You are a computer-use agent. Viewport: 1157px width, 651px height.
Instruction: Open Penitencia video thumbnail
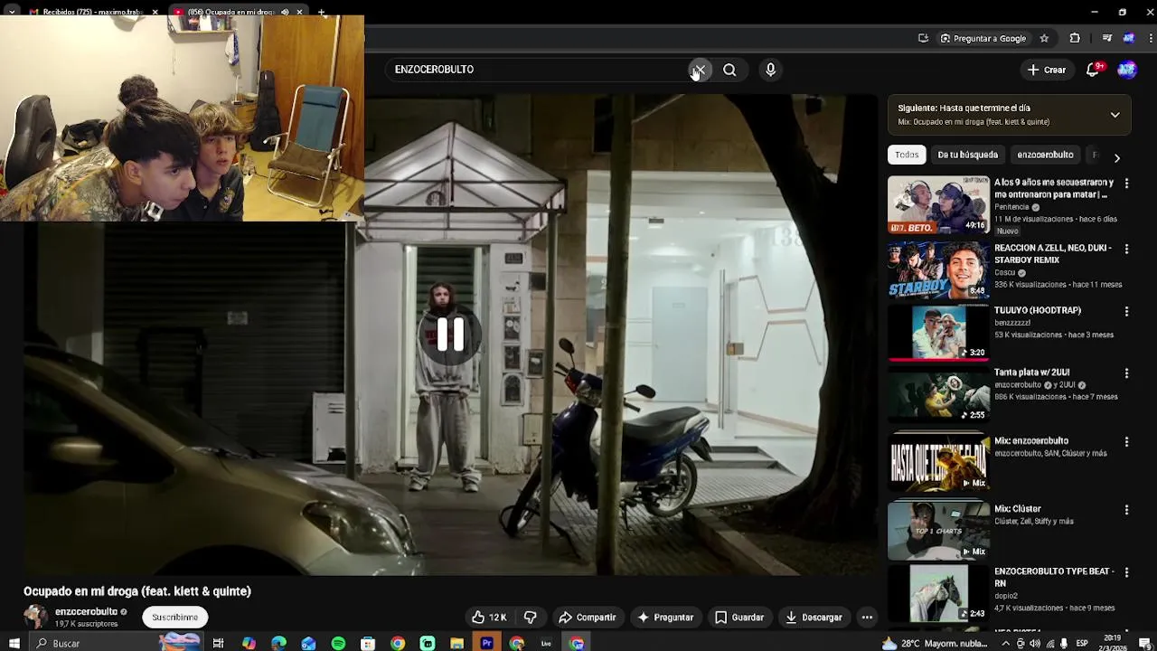pyautogui.click(x=938, y=205)
